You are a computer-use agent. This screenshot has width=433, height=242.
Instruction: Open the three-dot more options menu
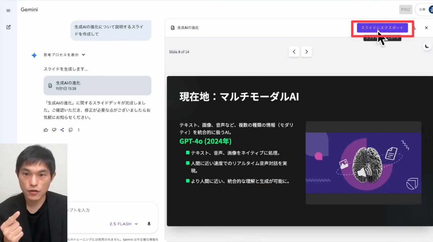79,130
